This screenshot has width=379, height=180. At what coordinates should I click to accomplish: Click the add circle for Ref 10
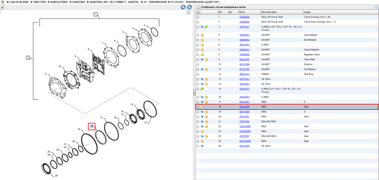point(197,64)
